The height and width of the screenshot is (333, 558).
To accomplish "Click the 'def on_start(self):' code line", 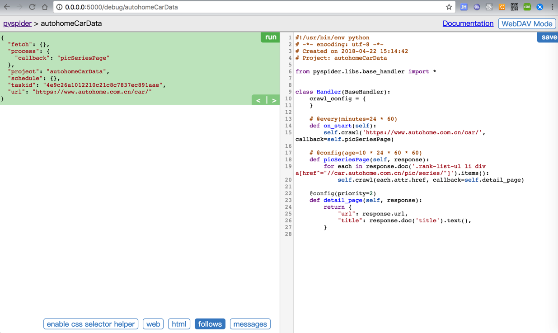I will click(342, 126).
